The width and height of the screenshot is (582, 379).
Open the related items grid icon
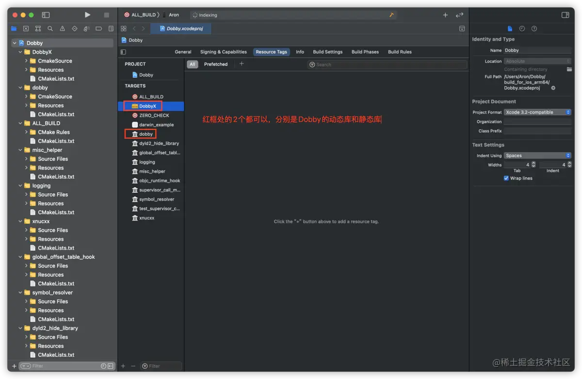[124, 29]
